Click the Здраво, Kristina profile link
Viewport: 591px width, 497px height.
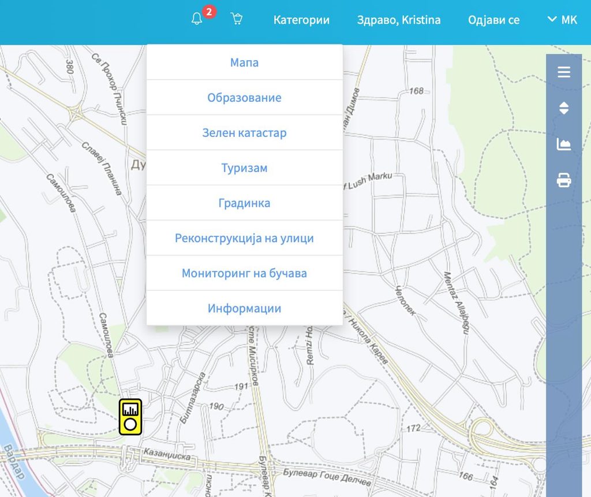pos(399,20)
